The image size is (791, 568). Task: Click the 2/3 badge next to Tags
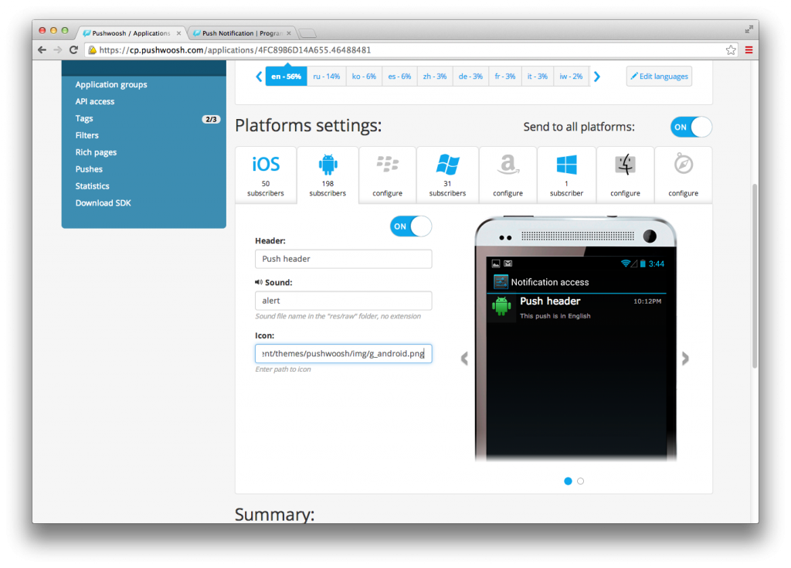(x=211, y=119)
